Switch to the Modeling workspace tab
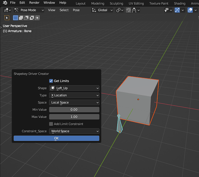Viewport: 199px width, 177px height. tap(98, 4)
